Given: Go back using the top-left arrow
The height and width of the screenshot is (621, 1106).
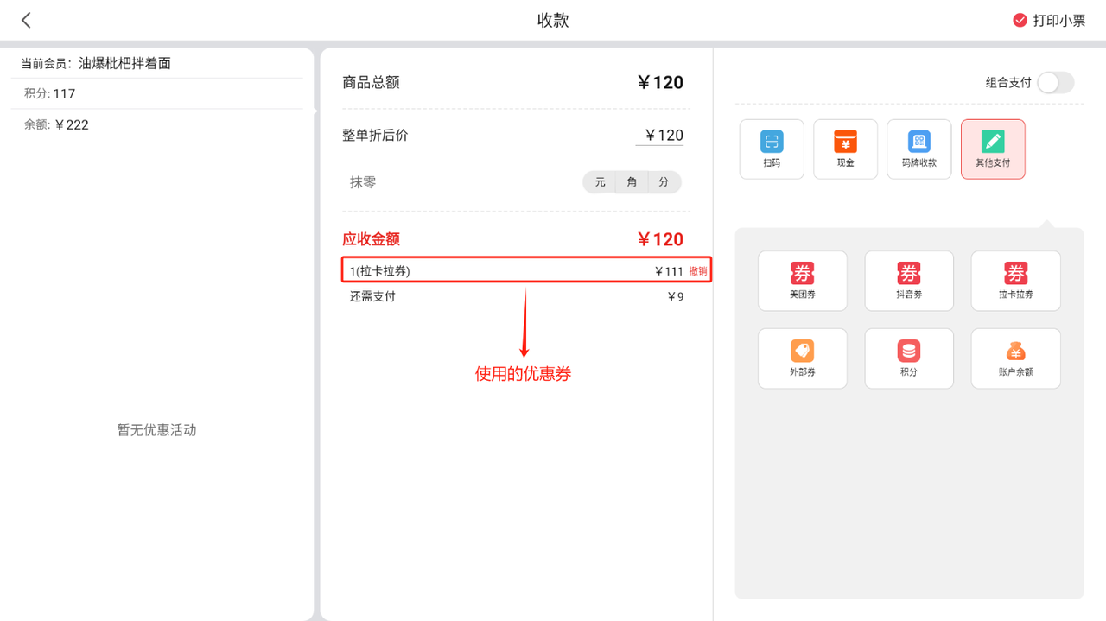Looking at the screenshot, I should tap(27, 20).
